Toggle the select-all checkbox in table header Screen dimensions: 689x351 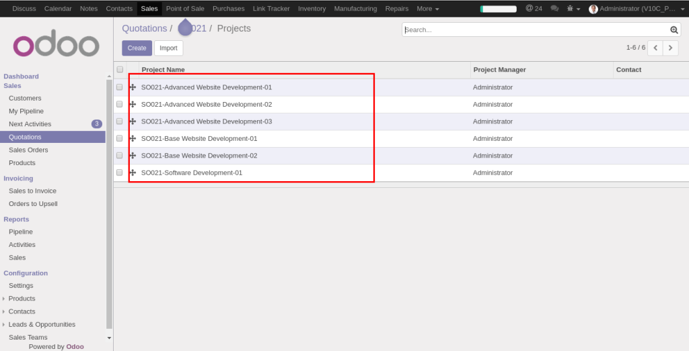click(x=120, y=69)
